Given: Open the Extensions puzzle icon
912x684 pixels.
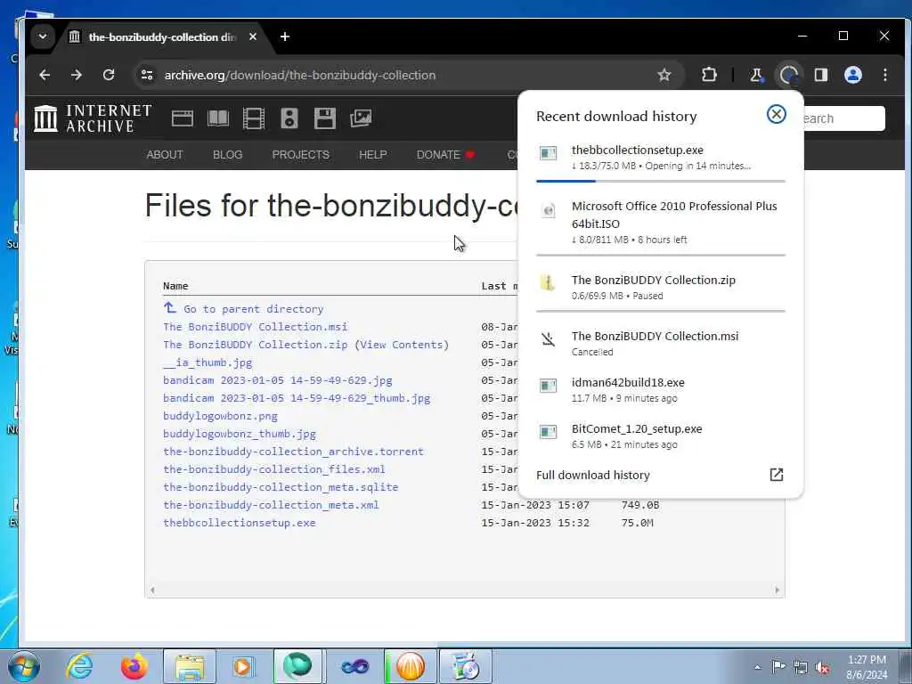Looking at the screenshot, I should 708,75.
